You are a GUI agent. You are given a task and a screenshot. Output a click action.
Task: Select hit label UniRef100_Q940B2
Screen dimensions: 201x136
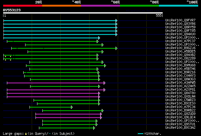pos(180,55)
